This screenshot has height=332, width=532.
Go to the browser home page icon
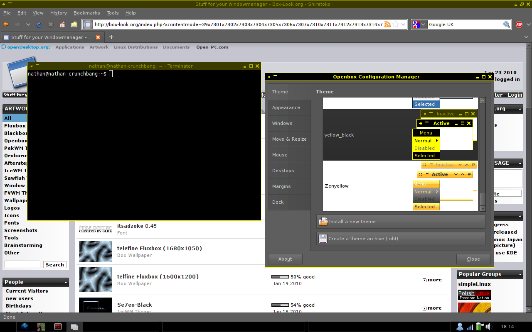pos(62,24)
